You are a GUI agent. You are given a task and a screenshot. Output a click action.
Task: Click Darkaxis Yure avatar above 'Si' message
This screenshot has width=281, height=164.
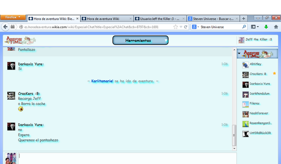point(11,66)
